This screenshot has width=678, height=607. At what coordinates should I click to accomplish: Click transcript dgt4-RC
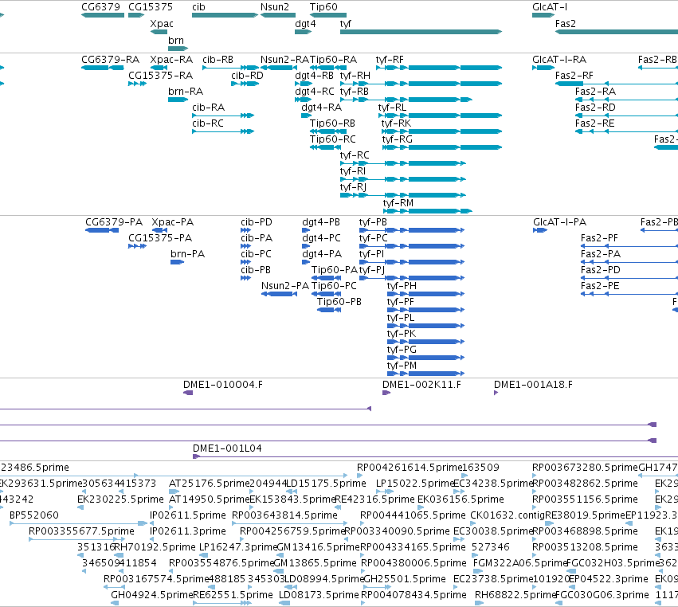pos(315,92)
